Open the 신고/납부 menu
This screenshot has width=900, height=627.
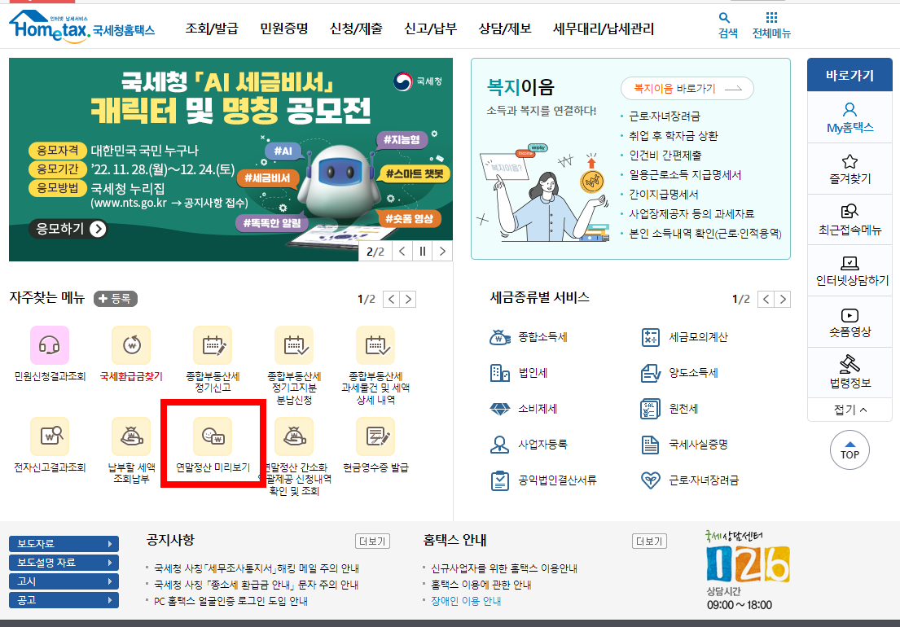click(429, 27)
